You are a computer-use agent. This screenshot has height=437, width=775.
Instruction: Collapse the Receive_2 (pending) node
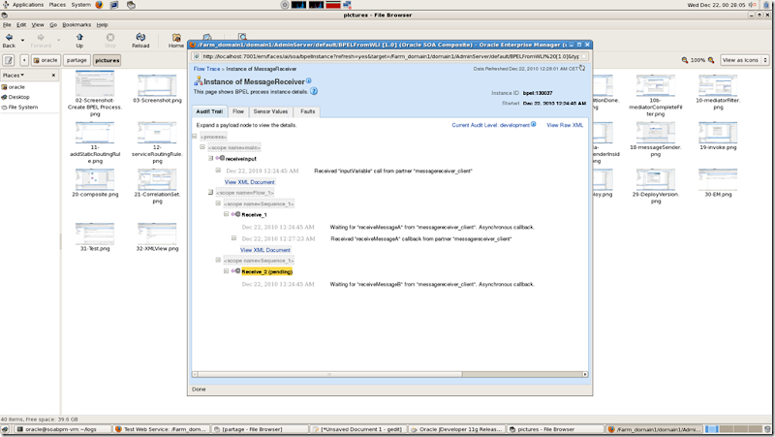pyautogui.click(x=226, y=271)
